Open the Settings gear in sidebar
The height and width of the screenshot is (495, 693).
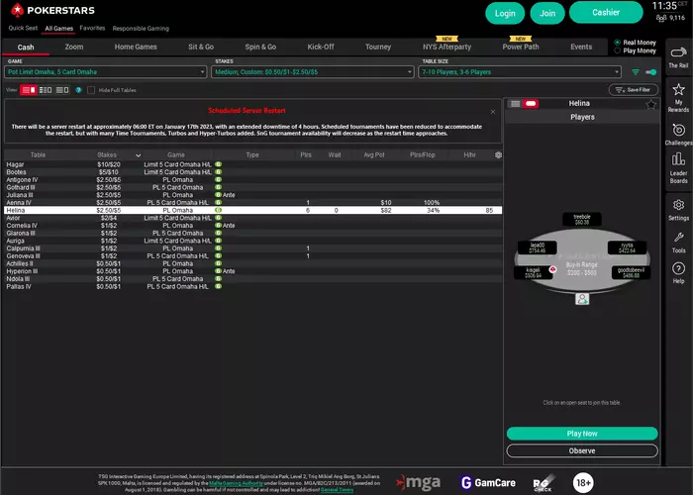pyautogui.click(x=678, y=210)
